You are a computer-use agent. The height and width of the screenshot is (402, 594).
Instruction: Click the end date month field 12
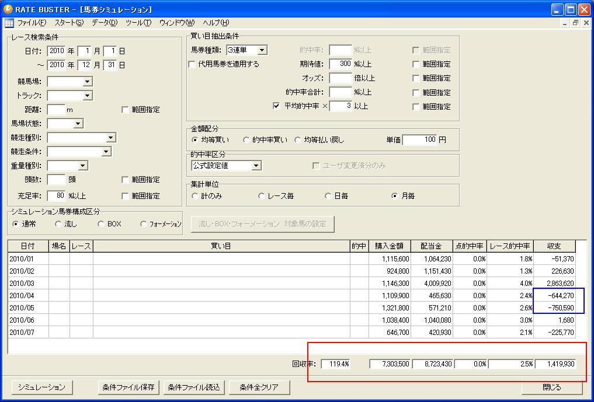point(84,65)
